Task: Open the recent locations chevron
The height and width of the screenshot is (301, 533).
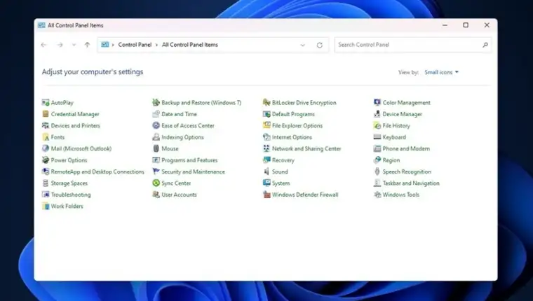Action: click(x=74, y=45)
